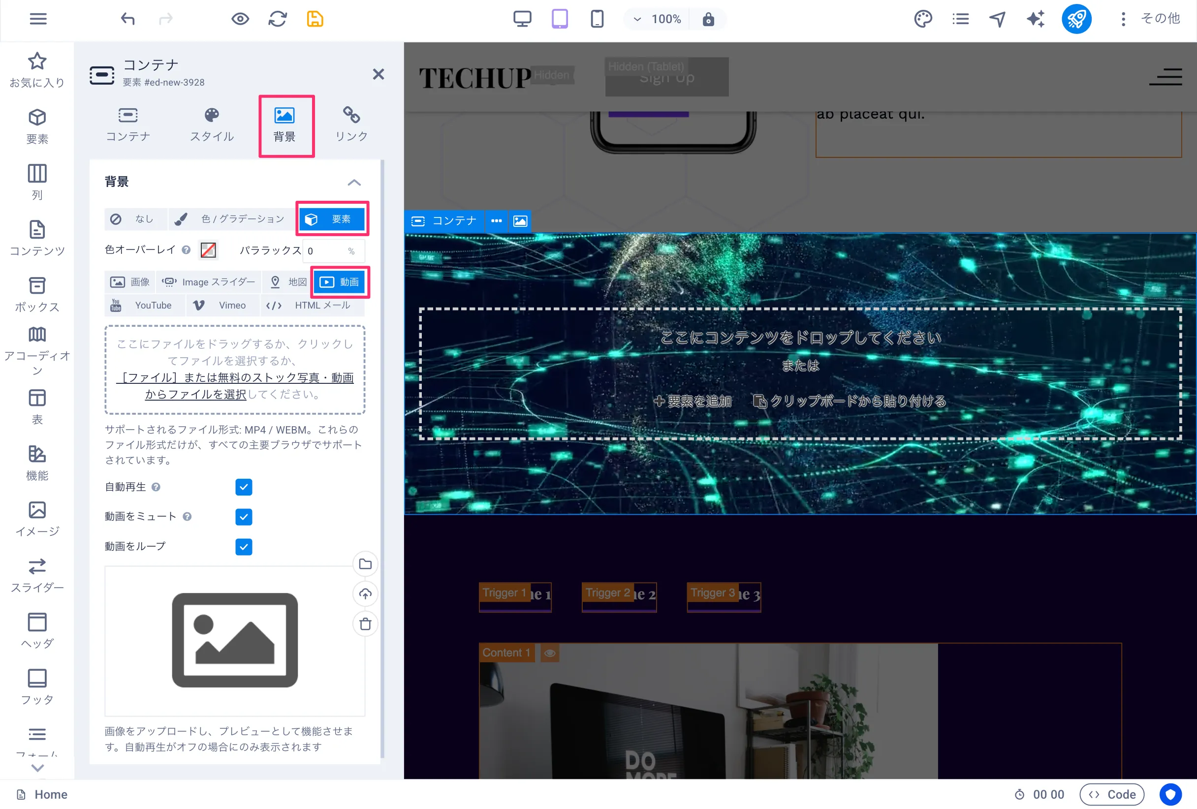Select 動画 video background type
The image size is (1197, 809).
click(340, 281)
